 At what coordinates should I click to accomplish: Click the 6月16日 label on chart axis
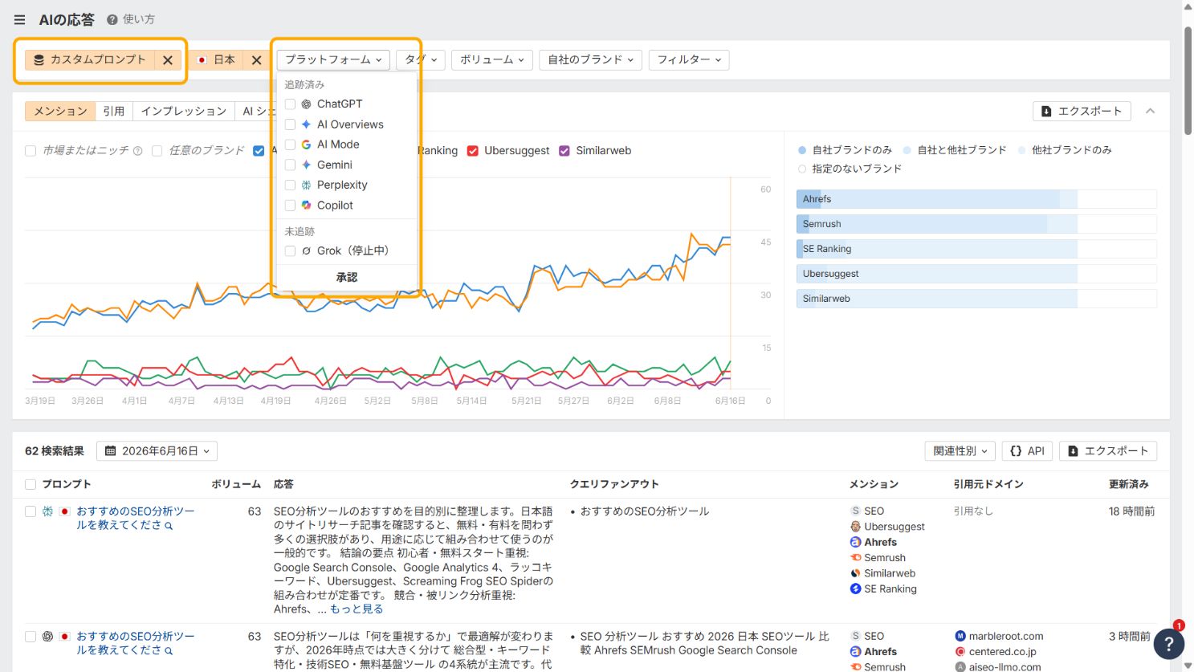[x=730, y=401]
